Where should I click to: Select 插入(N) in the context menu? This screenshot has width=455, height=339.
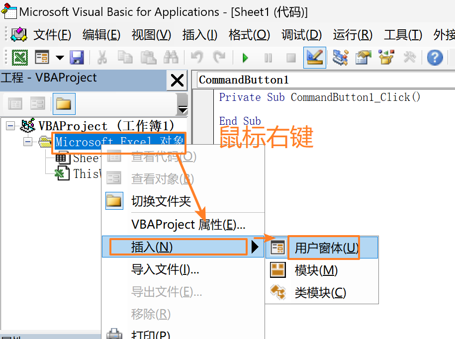click(x=183, y=247)
